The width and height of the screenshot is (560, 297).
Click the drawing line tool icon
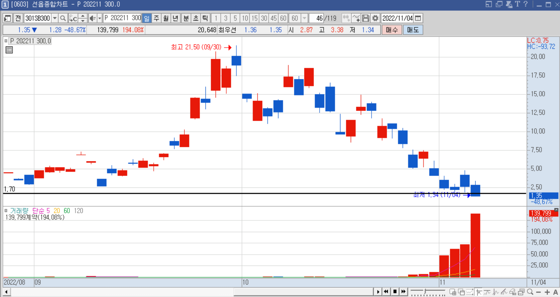[504, 292]
